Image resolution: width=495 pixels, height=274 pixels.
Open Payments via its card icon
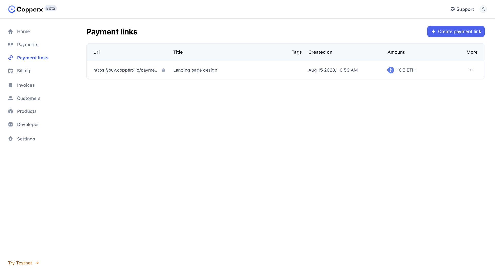11,44
